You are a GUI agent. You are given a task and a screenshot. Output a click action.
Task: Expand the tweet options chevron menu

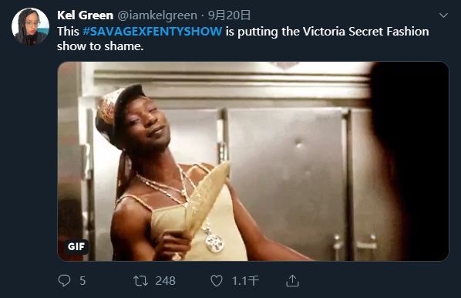443,15
